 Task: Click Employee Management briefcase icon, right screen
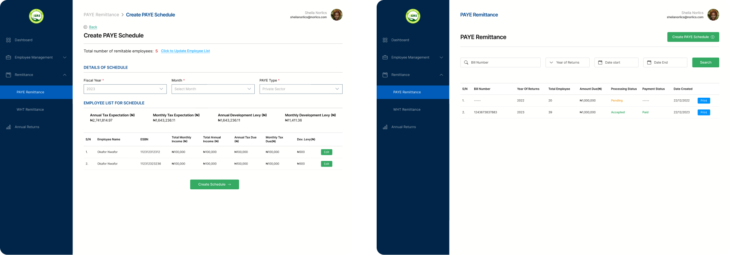point(385,58)
